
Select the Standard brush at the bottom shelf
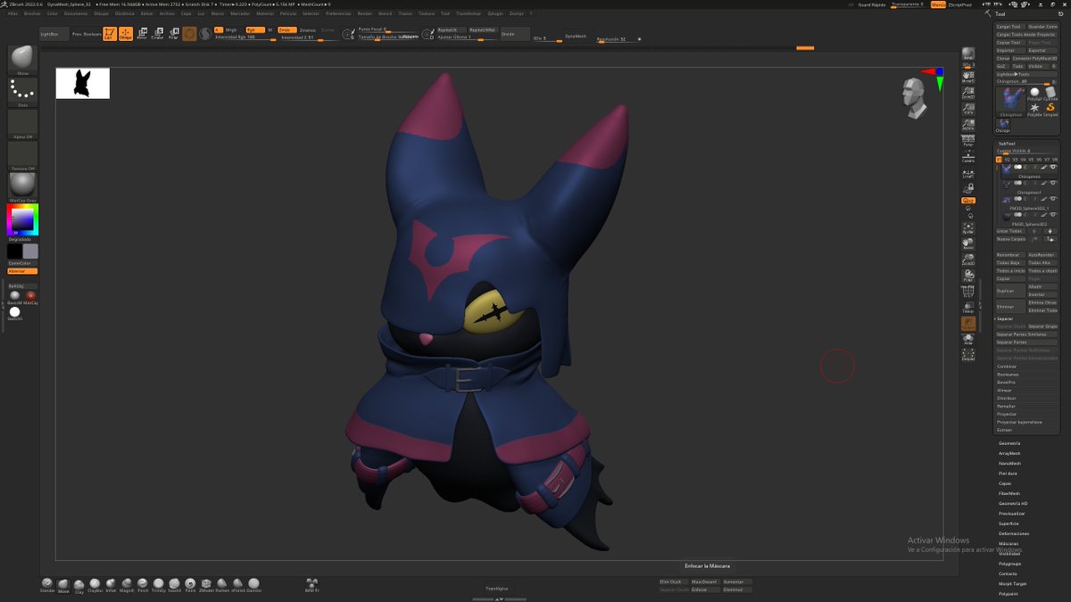(47, 584)
